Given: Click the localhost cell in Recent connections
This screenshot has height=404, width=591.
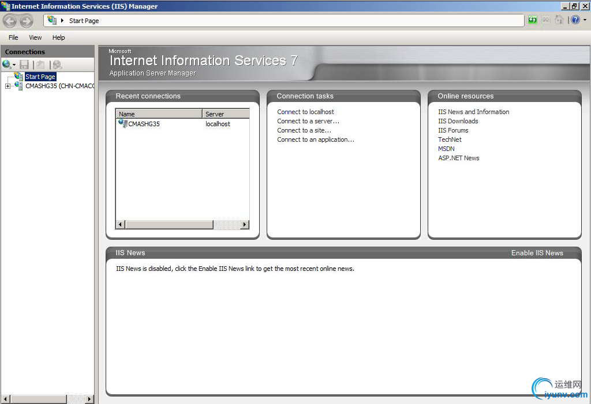Looking at the screenshot, I should [x=218, y=124].
